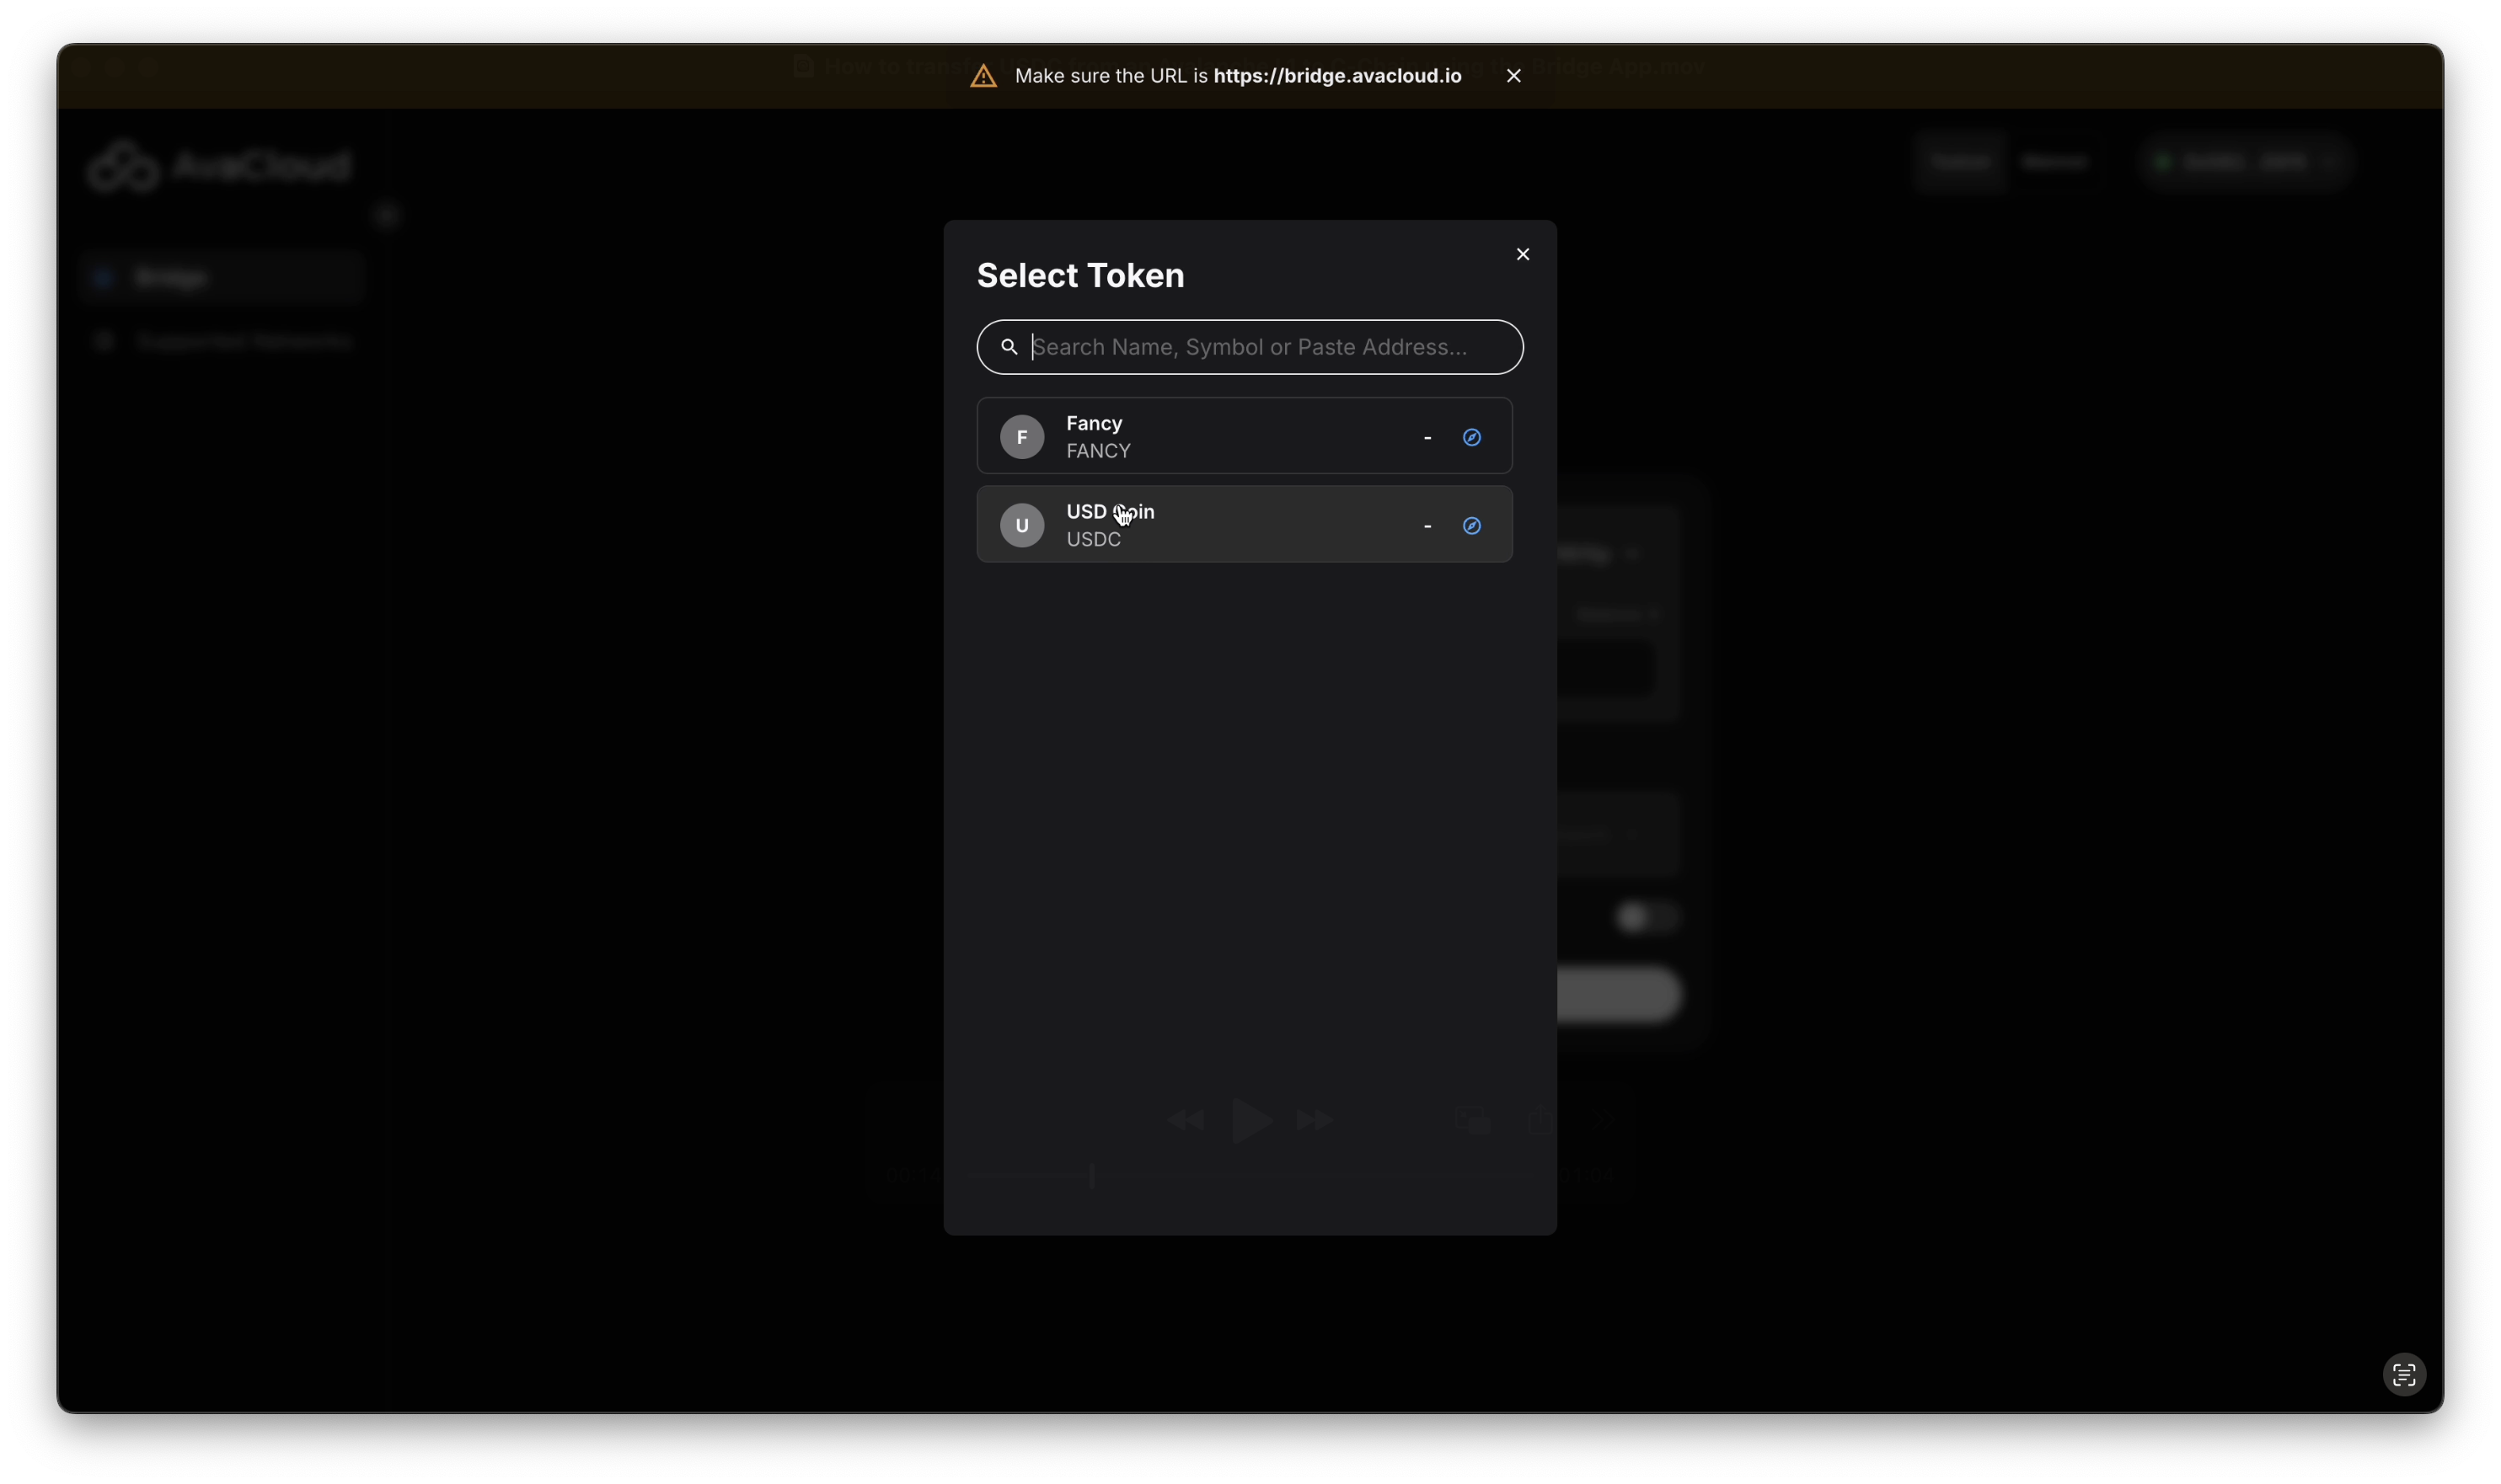Dismiss the URL warning banner
Screen dimensions: 2501x1484
tap(1513, 76)
